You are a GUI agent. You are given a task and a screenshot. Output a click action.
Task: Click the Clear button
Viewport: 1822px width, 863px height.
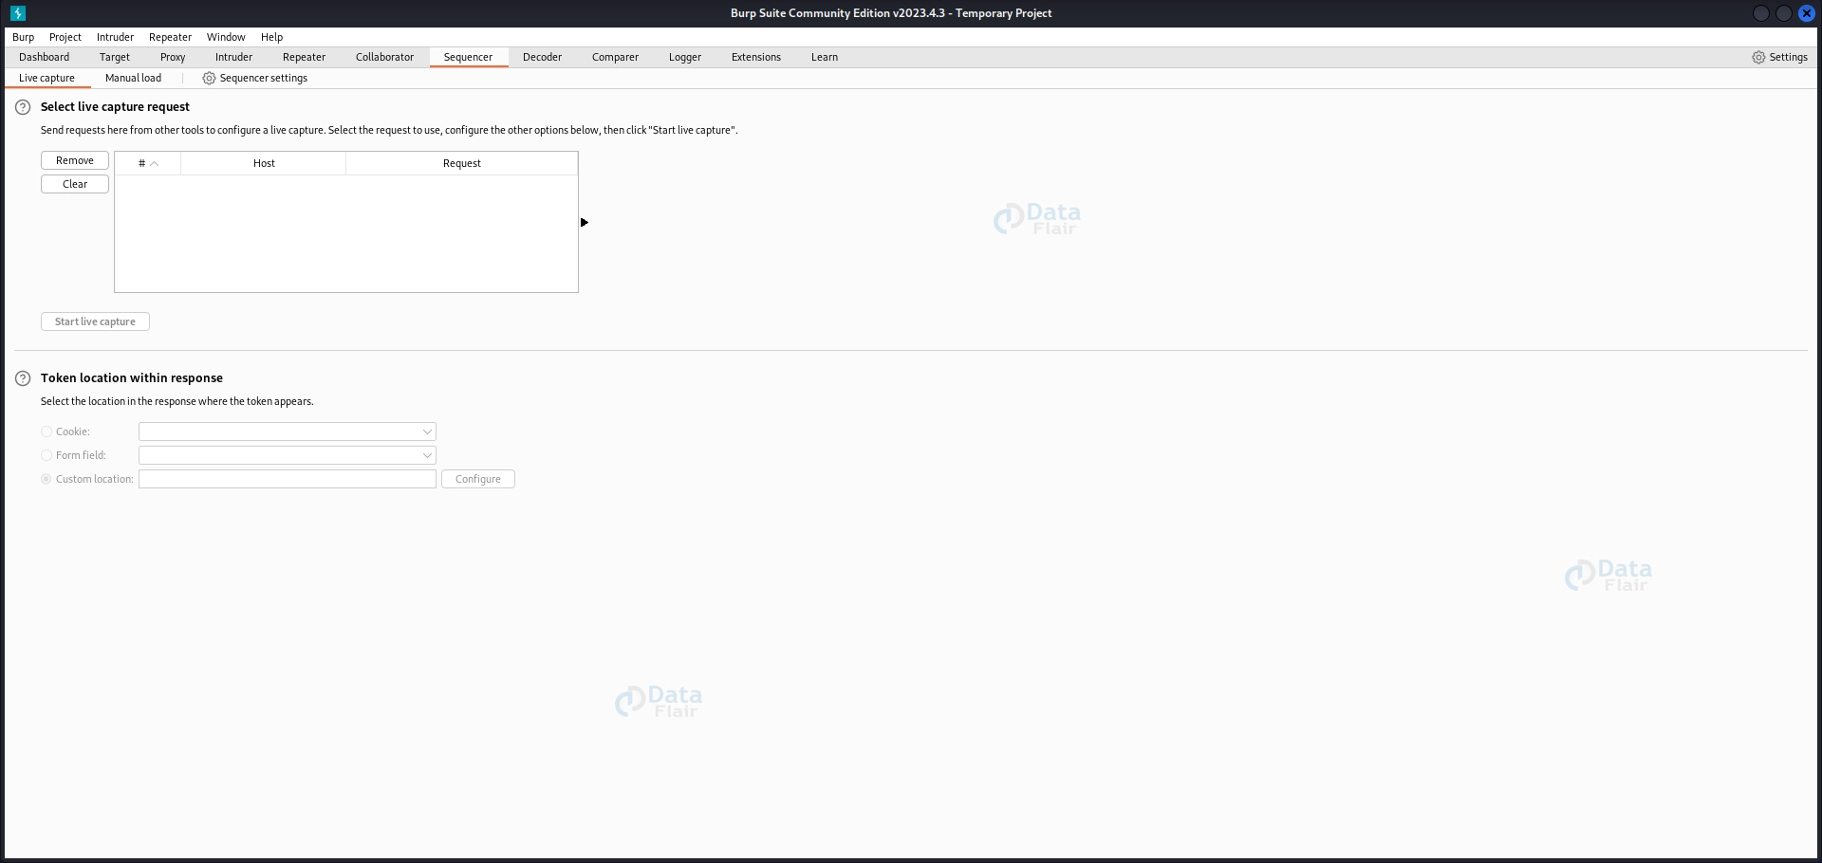click(75, 184)
